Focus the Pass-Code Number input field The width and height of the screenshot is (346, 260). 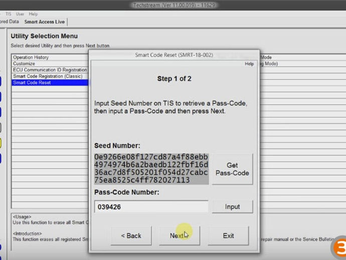click(x=151, y=207)
